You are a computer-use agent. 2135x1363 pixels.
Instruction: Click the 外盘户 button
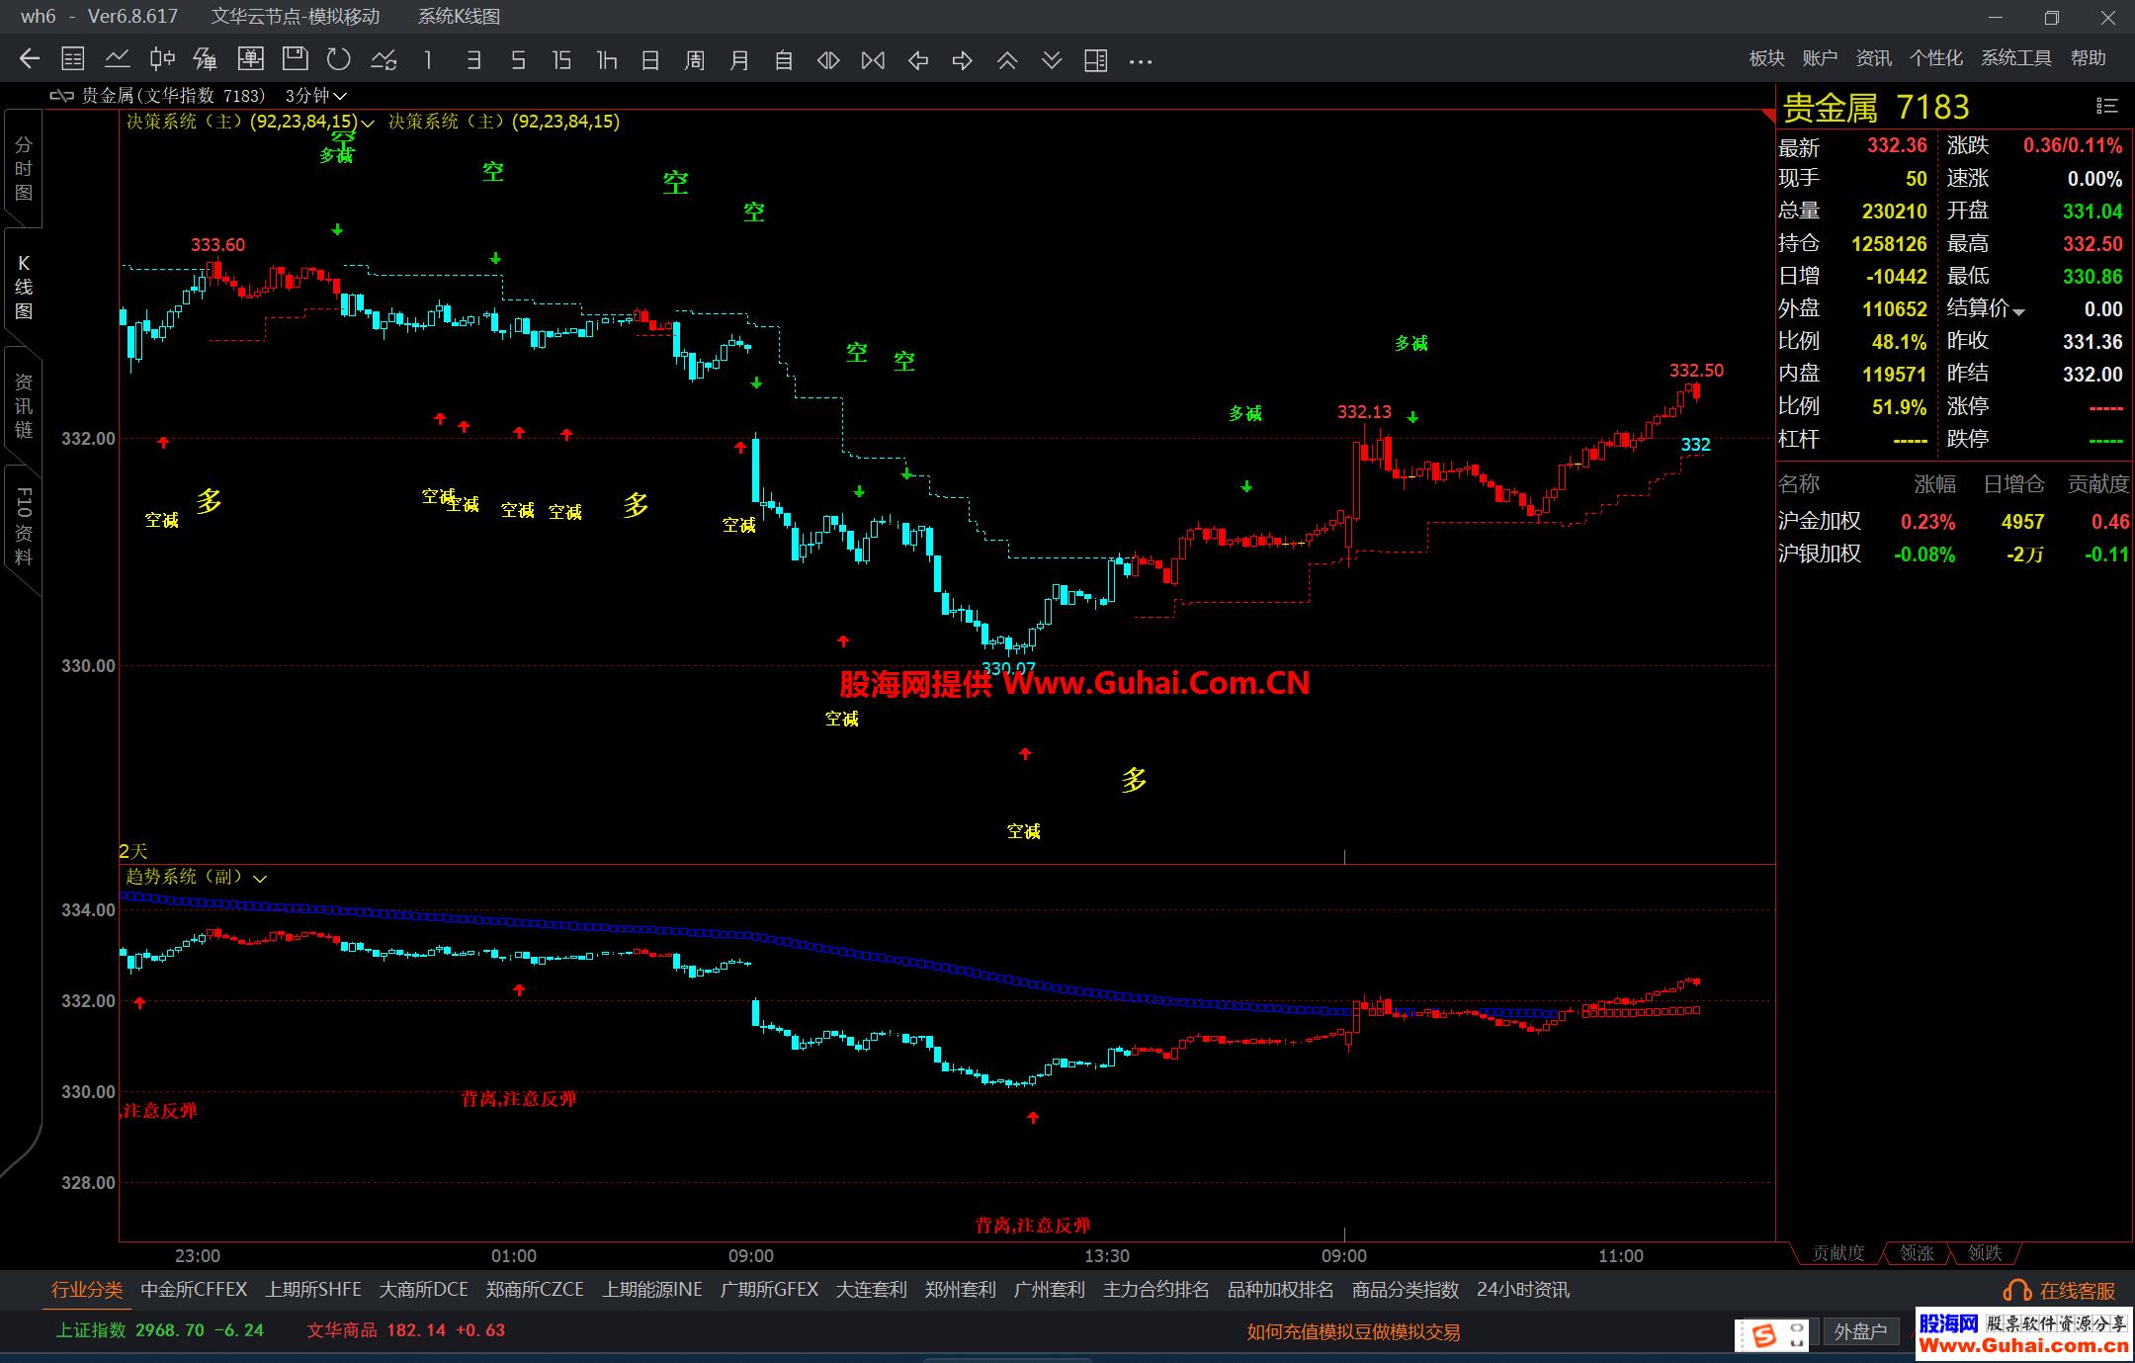point(1860,1331)
